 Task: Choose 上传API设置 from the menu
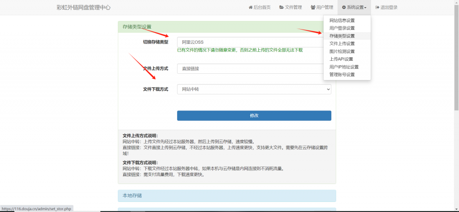coord(341,59)
